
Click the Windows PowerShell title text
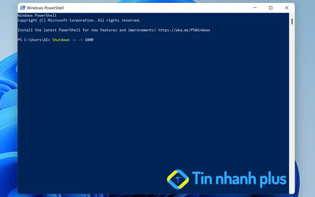(45, 8)
